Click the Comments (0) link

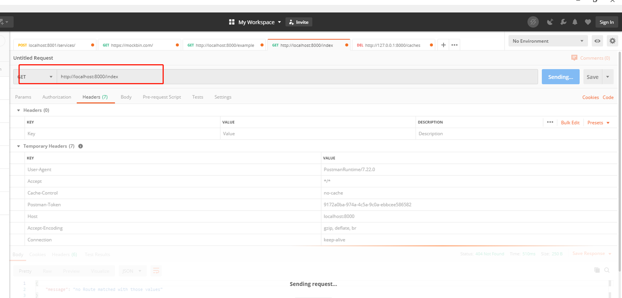595,58
